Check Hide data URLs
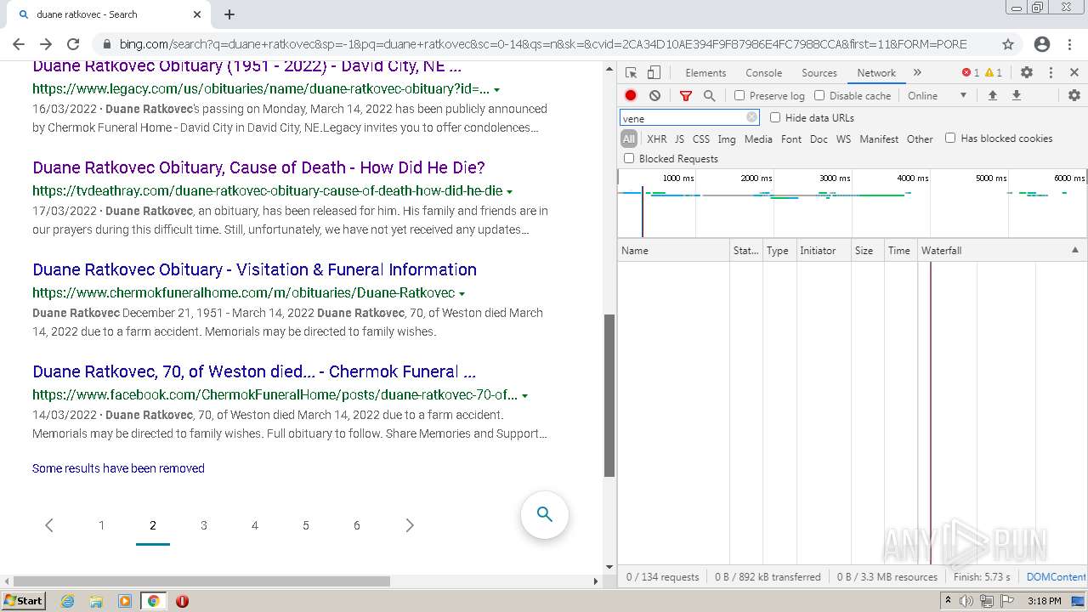Viewport: 1088px width, 612px height. click(x=775, y=117)
